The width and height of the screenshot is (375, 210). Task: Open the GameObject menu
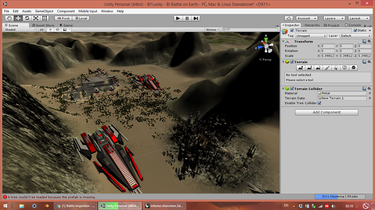coord(44,11)
